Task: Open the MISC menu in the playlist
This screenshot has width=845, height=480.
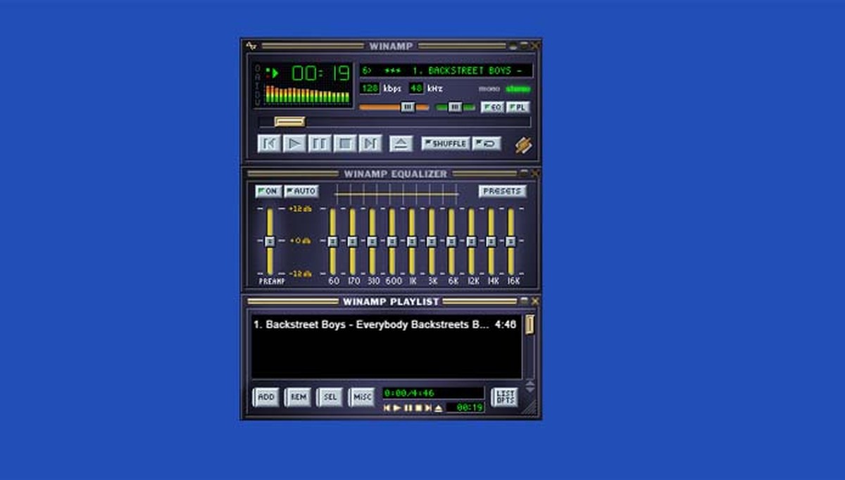Action: [x=362, y=397]
